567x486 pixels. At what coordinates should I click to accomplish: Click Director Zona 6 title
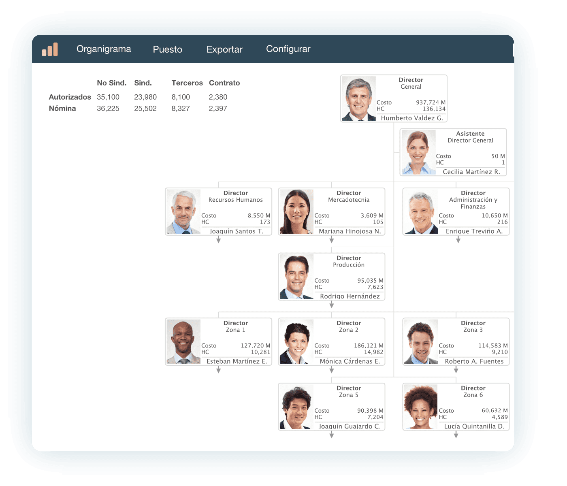coord(473,391)
